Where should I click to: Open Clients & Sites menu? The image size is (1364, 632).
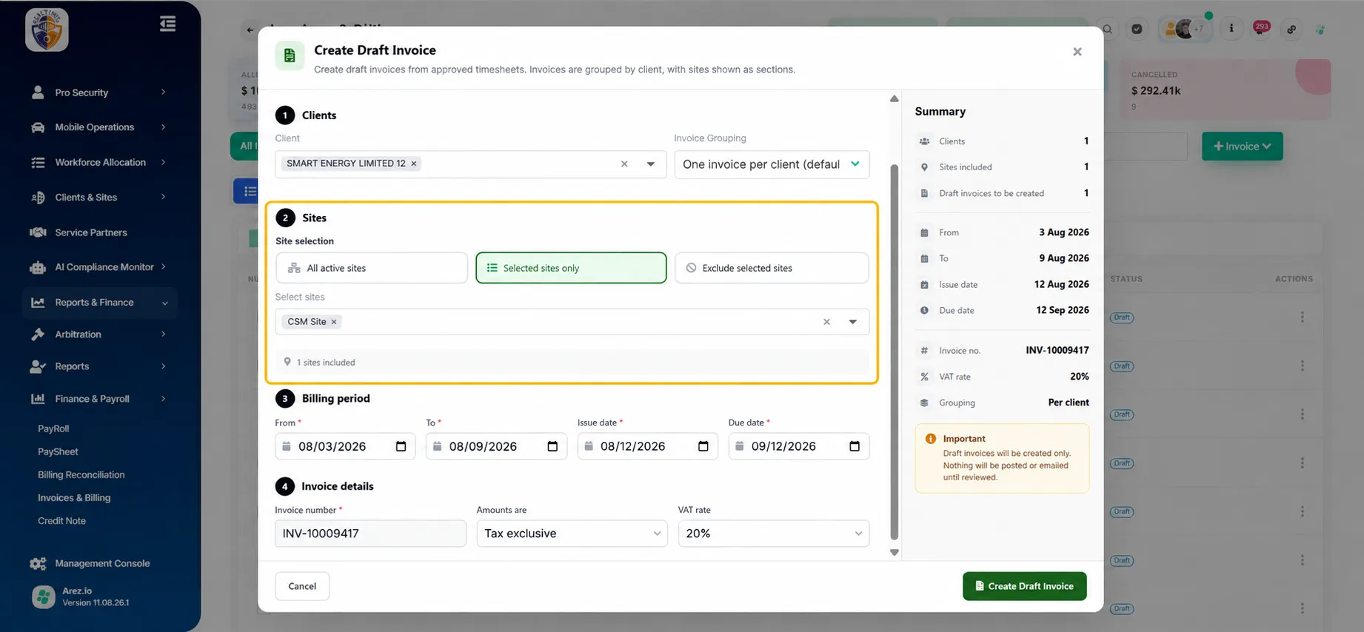point(99,197)
